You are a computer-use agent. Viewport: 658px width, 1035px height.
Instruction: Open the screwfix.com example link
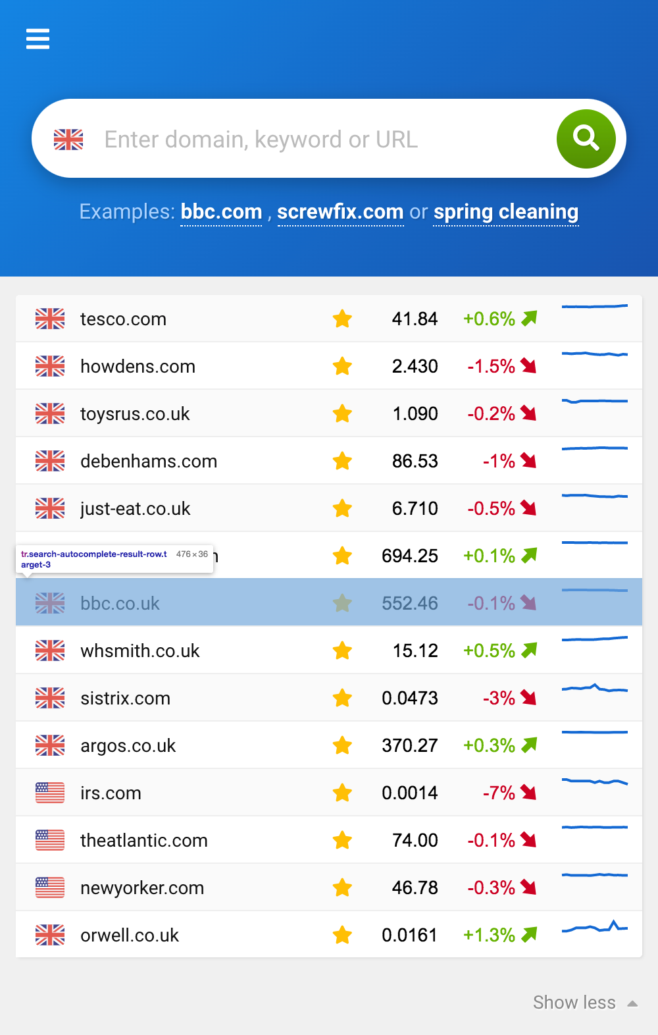340,212
